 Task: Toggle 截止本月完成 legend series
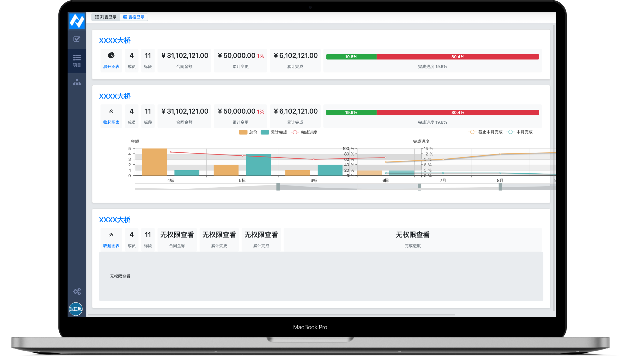[485, 132]
